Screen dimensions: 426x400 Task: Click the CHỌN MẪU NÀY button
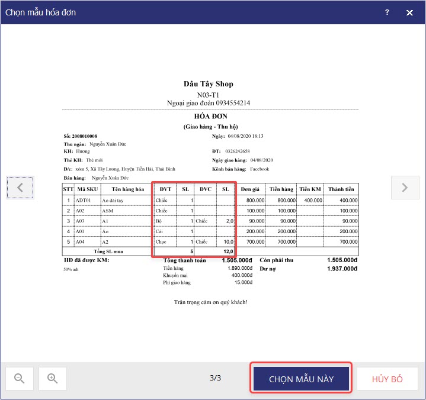[301, 379]
